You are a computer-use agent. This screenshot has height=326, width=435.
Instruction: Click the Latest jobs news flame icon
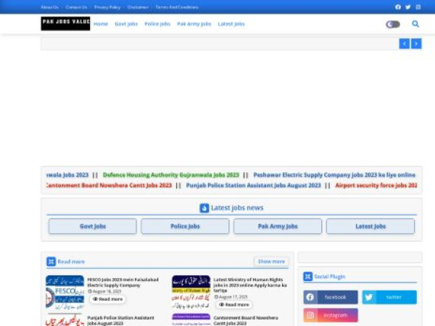(204, 208)
